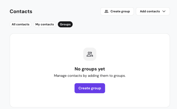Switch to the All contacts tab
Viewport: 177px width, 109px height.
click(21, 24)
